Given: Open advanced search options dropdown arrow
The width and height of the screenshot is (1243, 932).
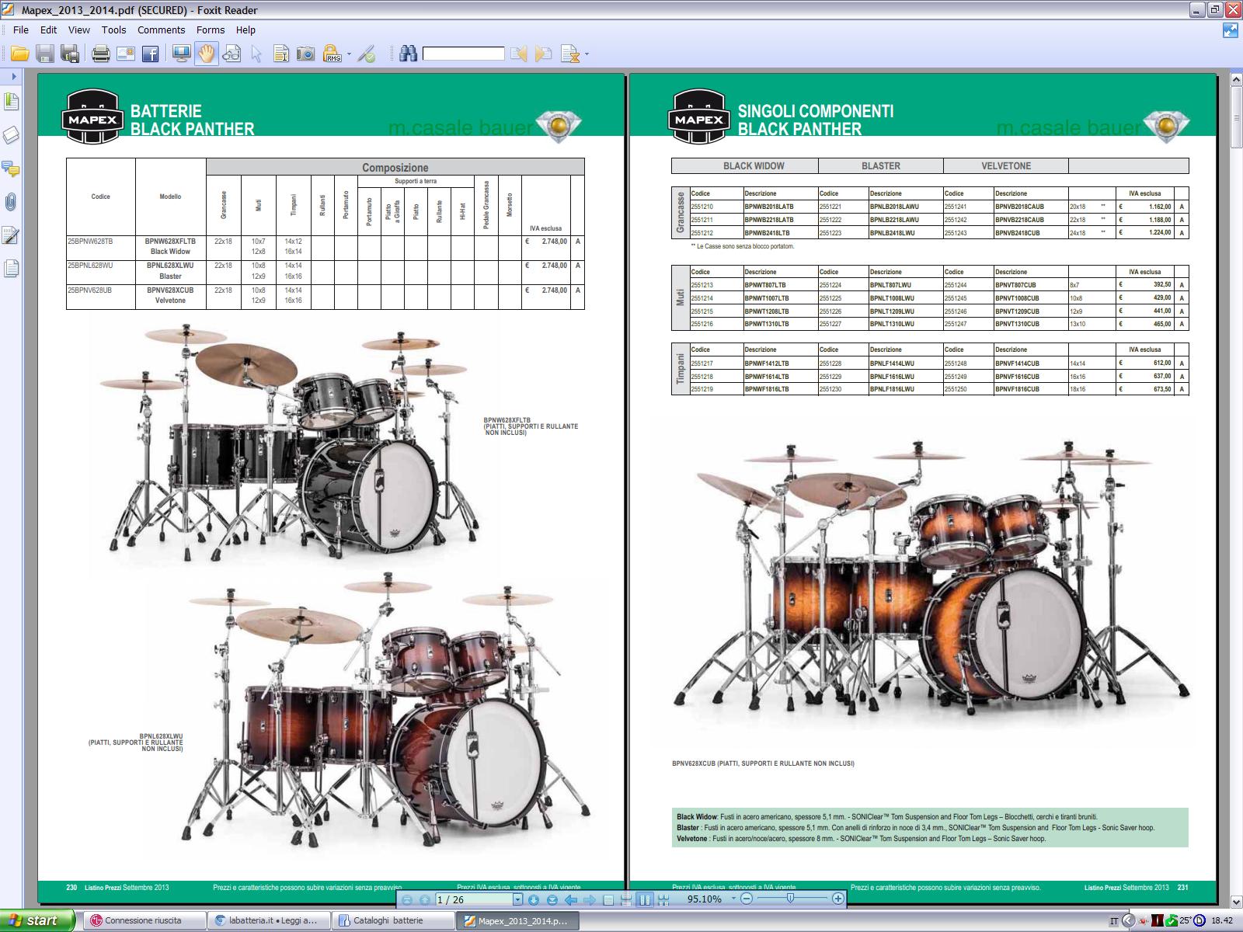Looking at the screenshot, I should click(587, 54).
